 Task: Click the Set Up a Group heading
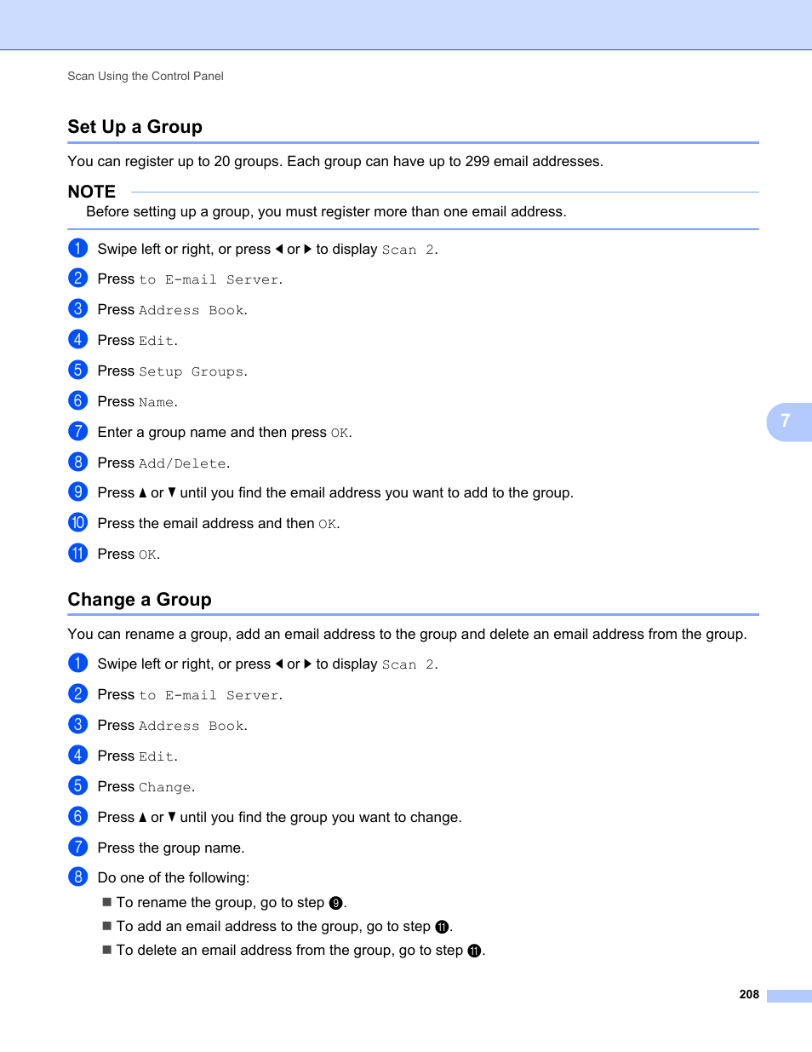click(135, 127)
